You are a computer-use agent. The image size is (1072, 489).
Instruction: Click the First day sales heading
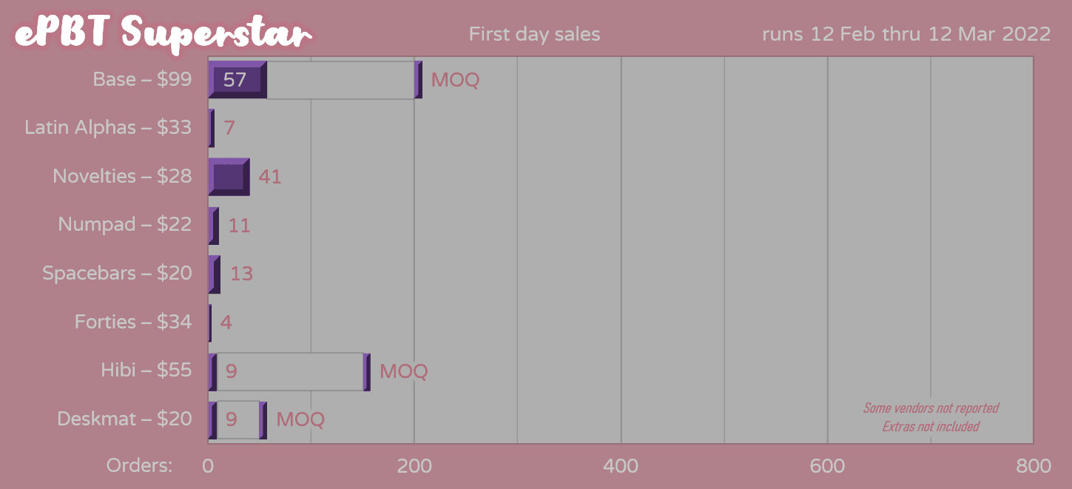[534, 35]
